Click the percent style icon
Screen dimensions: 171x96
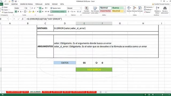tap(72, 11)
